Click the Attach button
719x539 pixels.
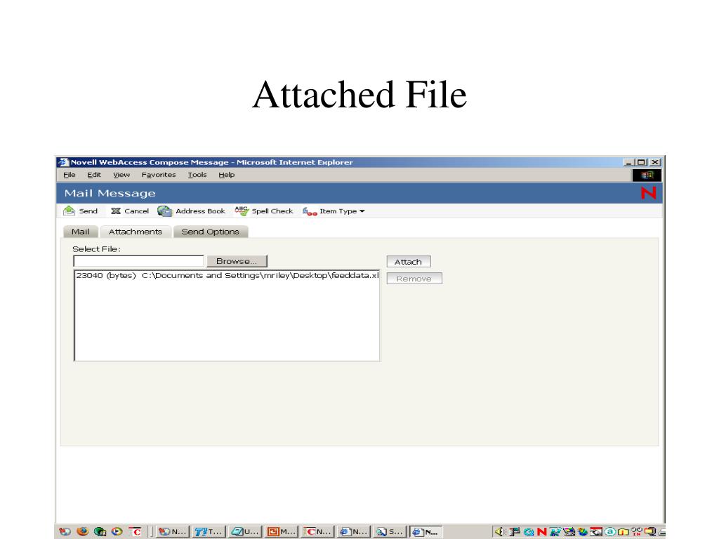pyautogui.click(x=408, y=262)
